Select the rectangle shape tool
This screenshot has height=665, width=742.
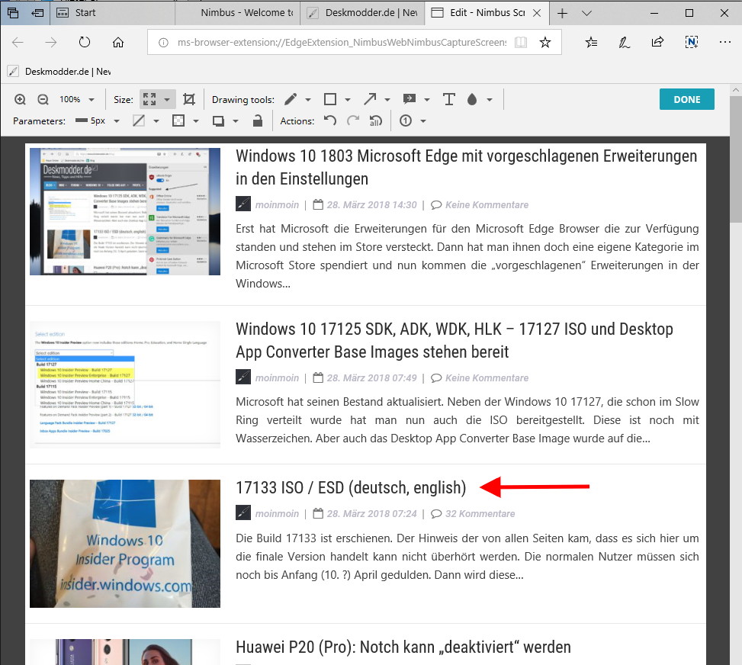tap(330, 99)
